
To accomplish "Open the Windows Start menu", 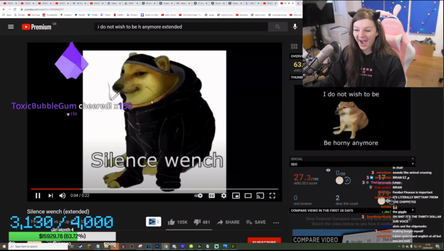I will click(x=4, y=246).
